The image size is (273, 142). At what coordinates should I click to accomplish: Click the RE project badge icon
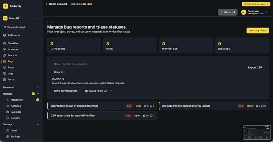(x=5, y=18)
